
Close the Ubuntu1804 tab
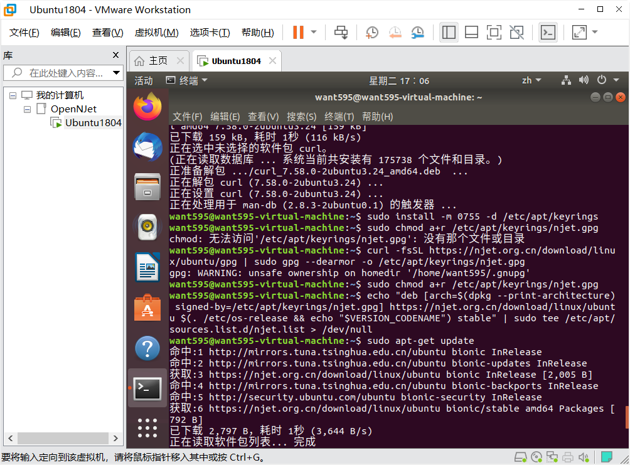[272, 61]
